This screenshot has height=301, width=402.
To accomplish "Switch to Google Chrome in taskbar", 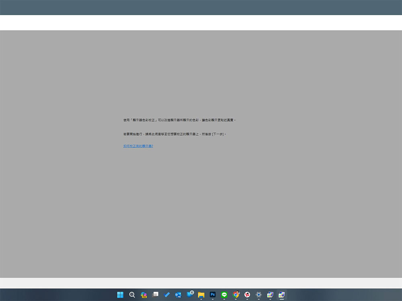I will tap(236, 295).
